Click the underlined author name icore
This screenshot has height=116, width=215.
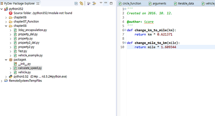(149, 22)
